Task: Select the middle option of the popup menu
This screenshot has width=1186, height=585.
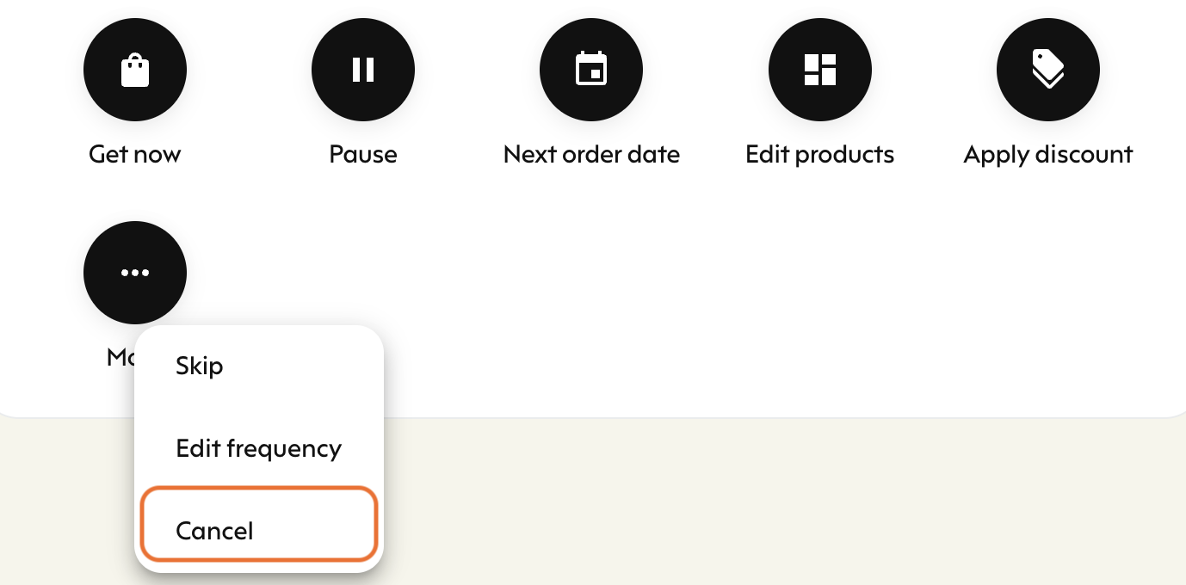Action: [259, 448]
